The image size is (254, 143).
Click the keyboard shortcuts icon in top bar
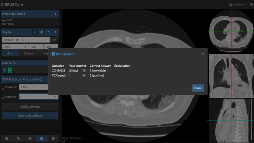(251, 4)
